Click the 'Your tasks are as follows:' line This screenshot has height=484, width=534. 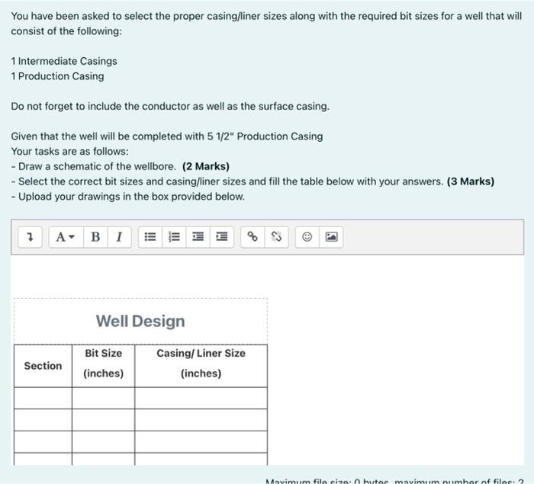[x=70, y=152]
